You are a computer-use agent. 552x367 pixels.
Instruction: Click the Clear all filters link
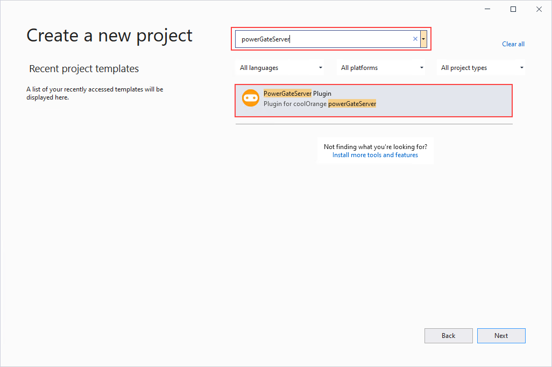(x=513, y=44)
